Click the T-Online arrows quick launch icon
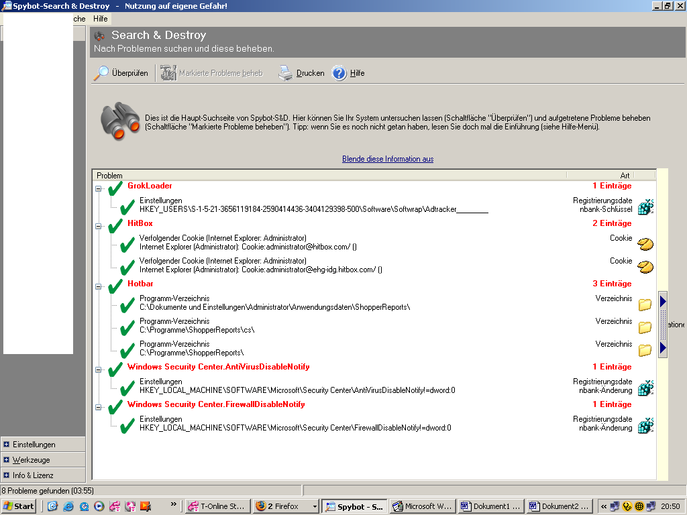Image resolution: width=687 pixels, height=515 pixels. (115, 506)
